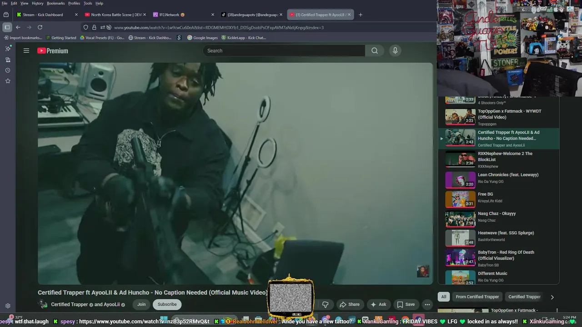Play Heatwave (feat. SSG Splurge) from the playlist
This screenshot has width=582, height=327.
click(498, 238)
